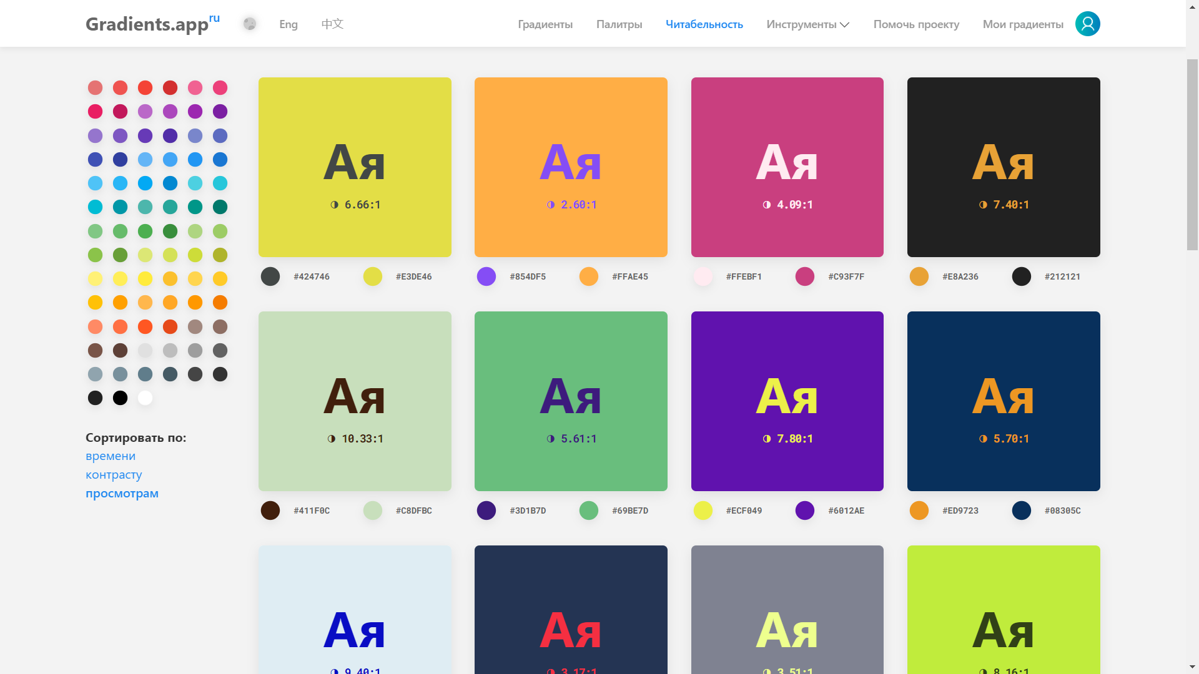Click contrast icon beside 7.40:1 ratio

(x=983, y=205)
